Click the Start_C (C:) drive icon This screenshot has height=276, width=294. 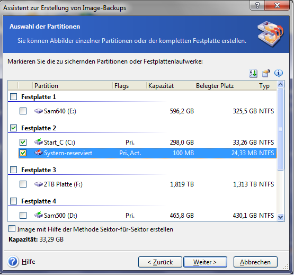click(39, 142)
